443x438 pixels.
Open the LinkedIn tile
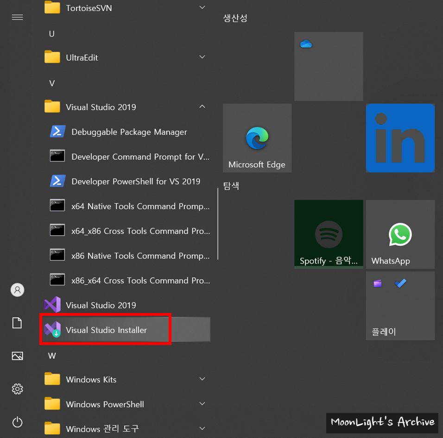coord(400,138)
